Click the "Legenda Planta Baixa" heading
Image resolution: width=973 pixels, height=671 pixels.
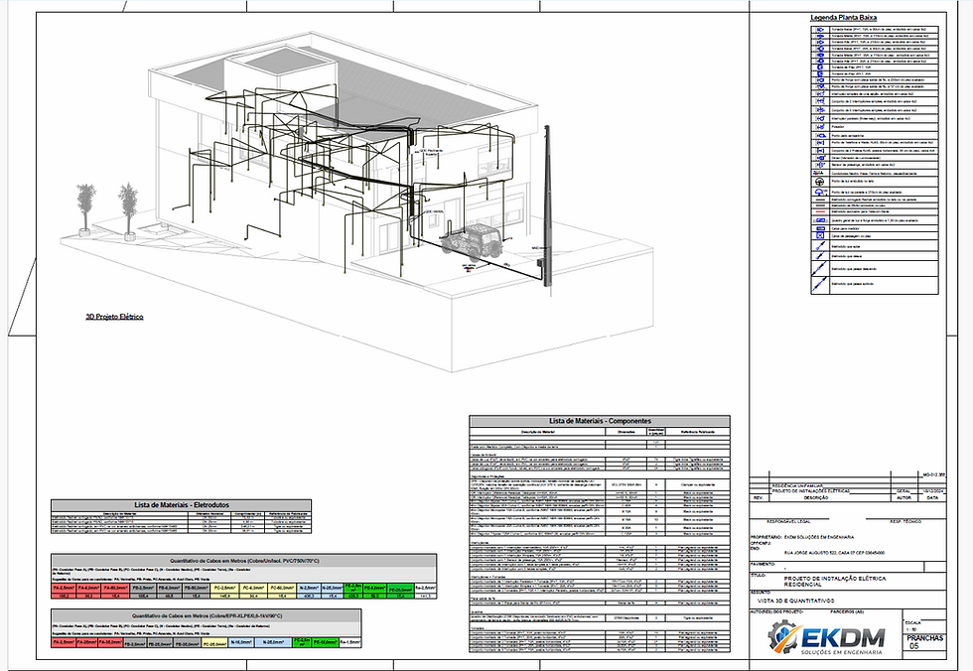[x=843, y=17]
